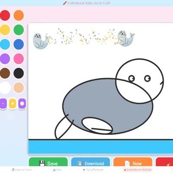The width and height of the screenshot is (173, 173).
Task: Open Tip Coffeebreak link
Action: pos(93,170)
